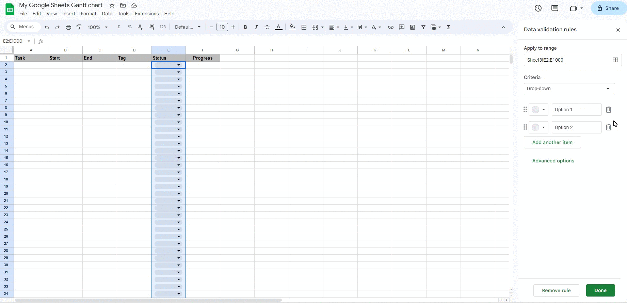
Task: Open the Edit menu
Action: click(37, 14)
